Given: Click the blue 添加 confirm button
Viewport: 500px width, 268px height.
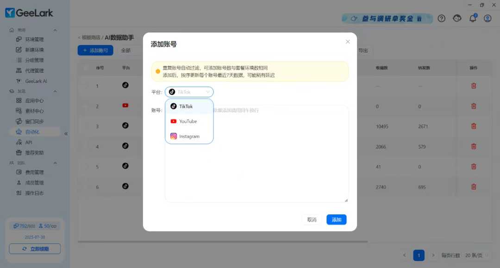Looking at the screenshot, I should click(x=336, y=220).
